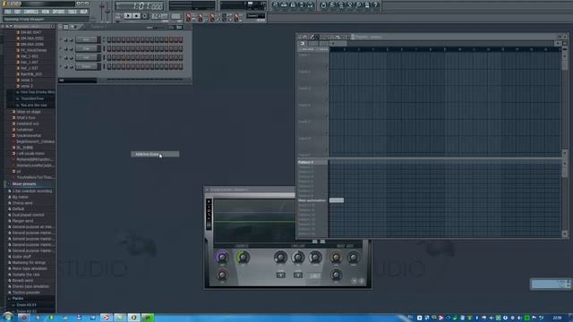Image resolution: width=573 pixels, height=322 pixels.
Task: Open the FILE menu
Action: tap(8, 12)
